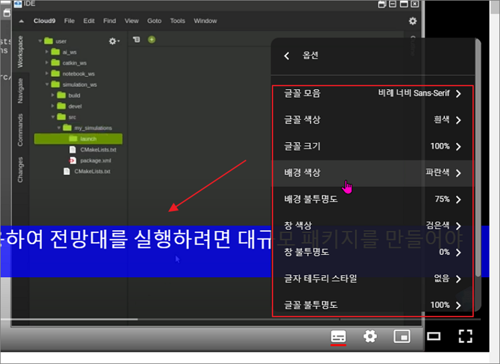Open the Changes side tab
Viewport: 500px width, 364px height.
click(20, 169)
